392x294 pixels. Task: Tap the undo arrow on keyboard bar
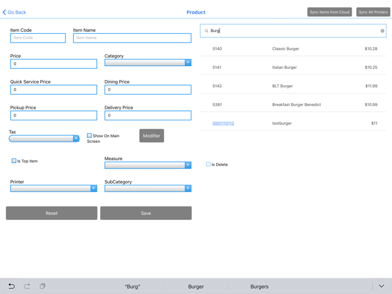[x=12, y=286]
